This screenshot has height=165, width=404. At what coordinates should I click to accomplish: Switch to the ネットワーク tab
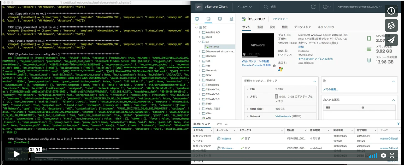[326, 27]
